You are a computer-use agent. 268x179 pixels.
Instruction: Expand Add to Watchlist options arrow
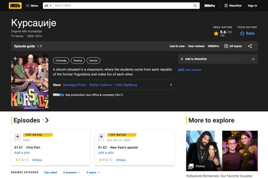pos(253,59)
